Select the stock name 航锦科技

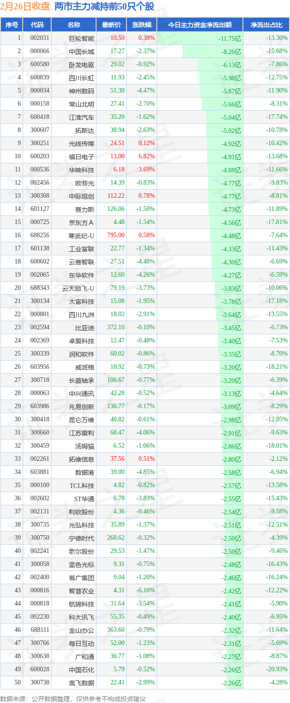(82, 604)
